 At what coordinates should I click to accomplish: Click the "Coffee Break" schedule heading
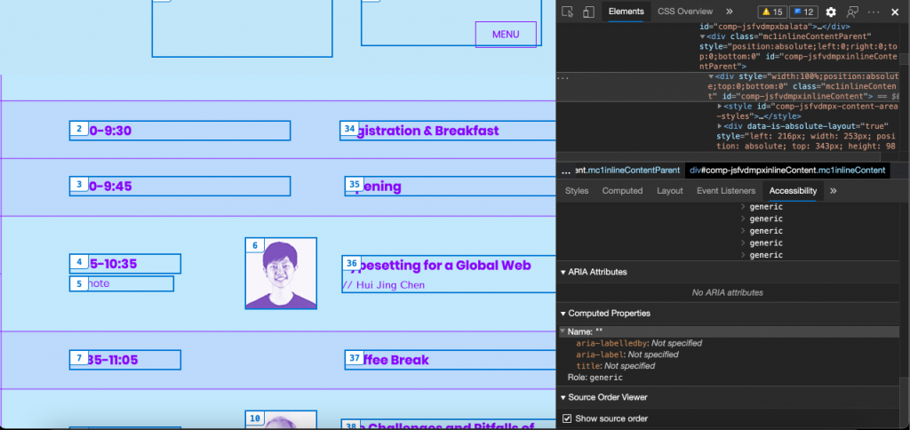tap(395, 360)
